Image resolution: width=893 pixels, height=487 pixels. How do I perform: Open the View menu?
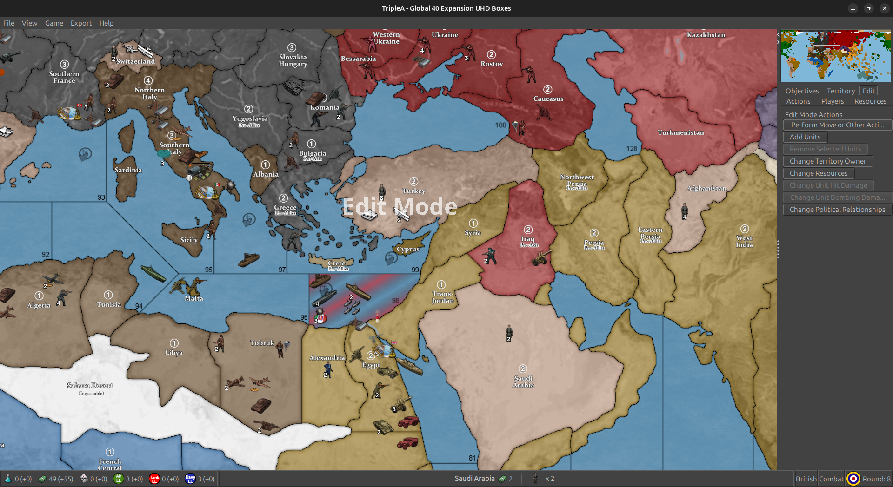point(29,23)
